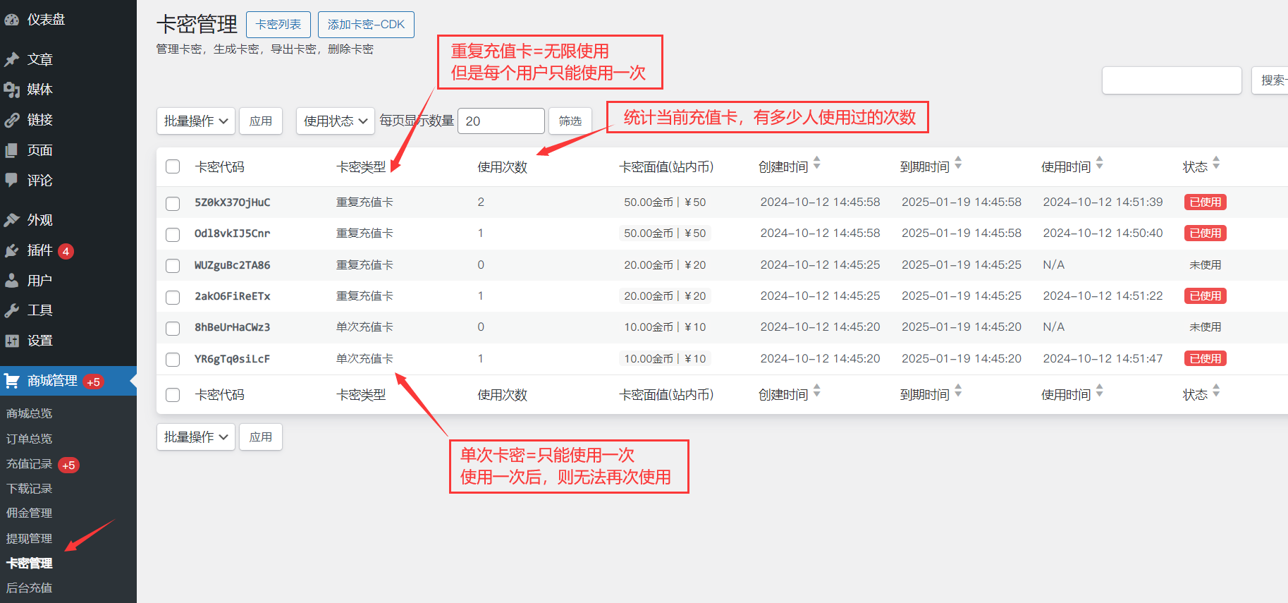Open 充值记录 submenu item
1288x603 pixels.
30,464
